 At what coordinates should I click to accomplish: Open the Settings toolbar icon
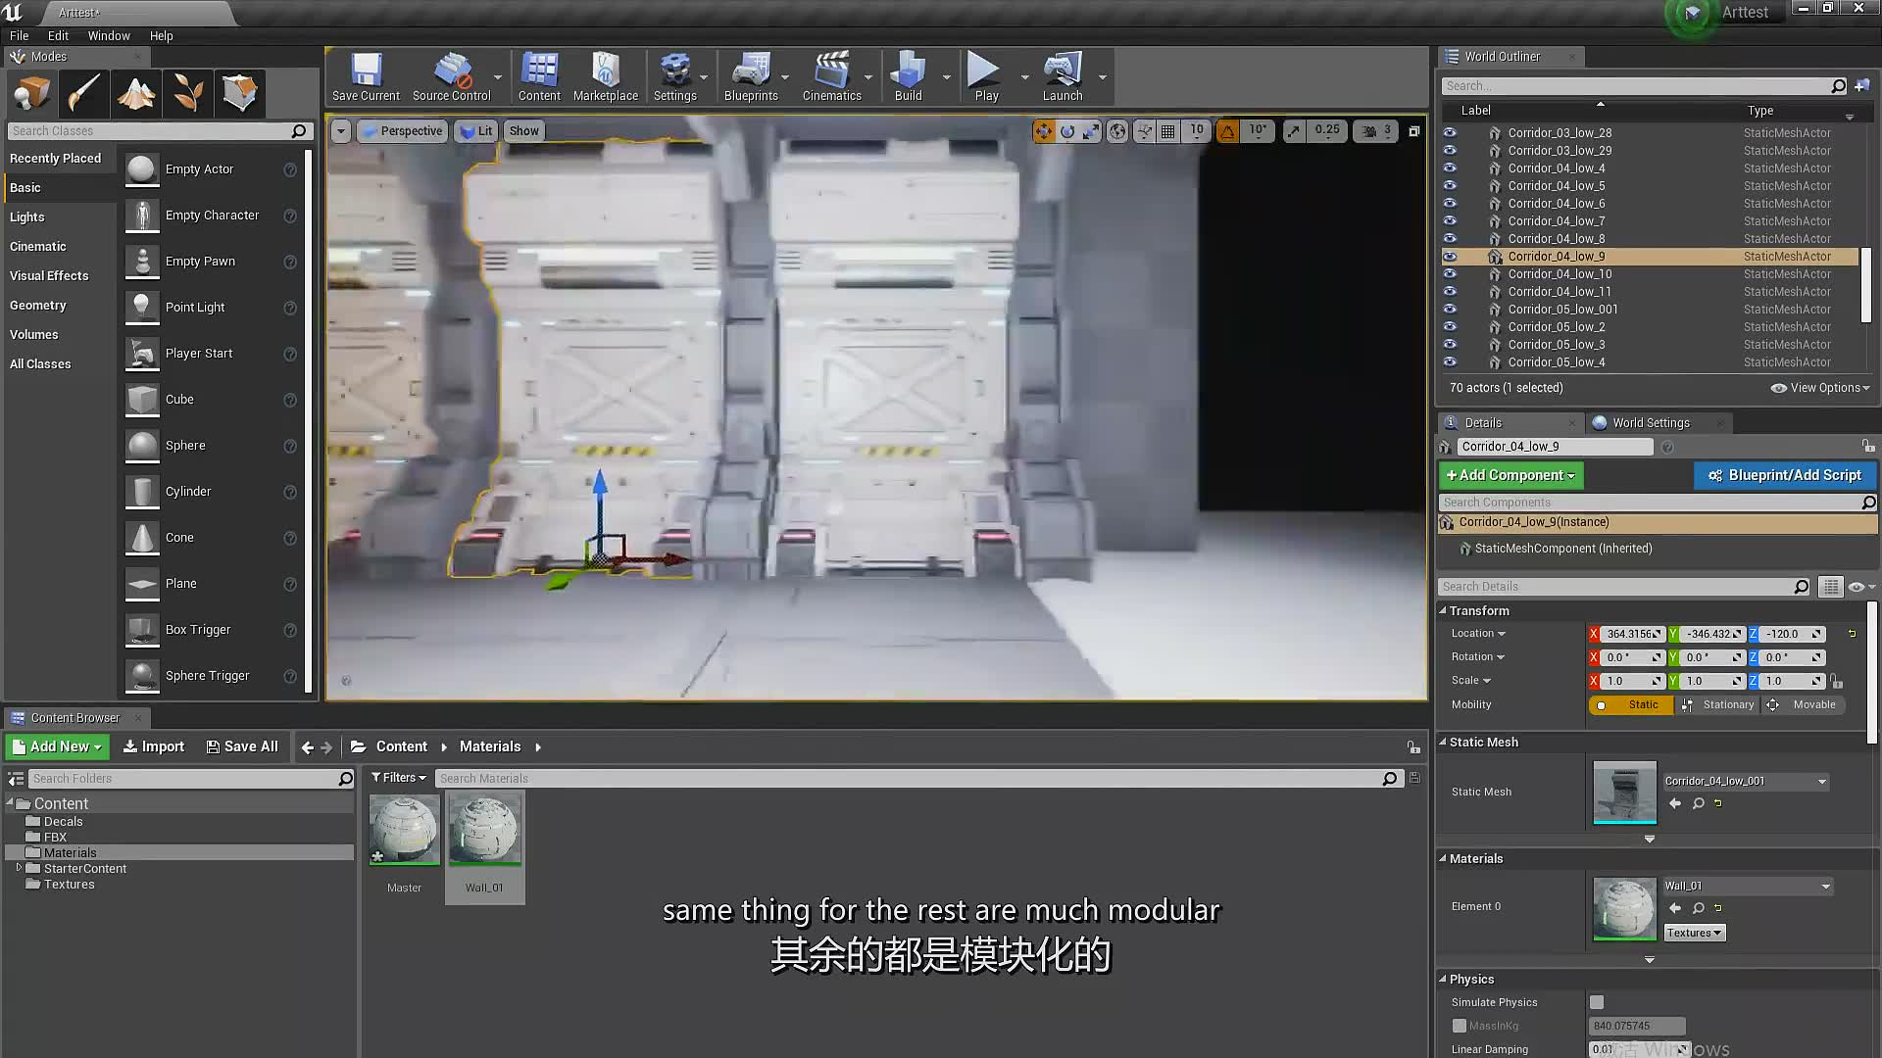[x=675, y=76]
